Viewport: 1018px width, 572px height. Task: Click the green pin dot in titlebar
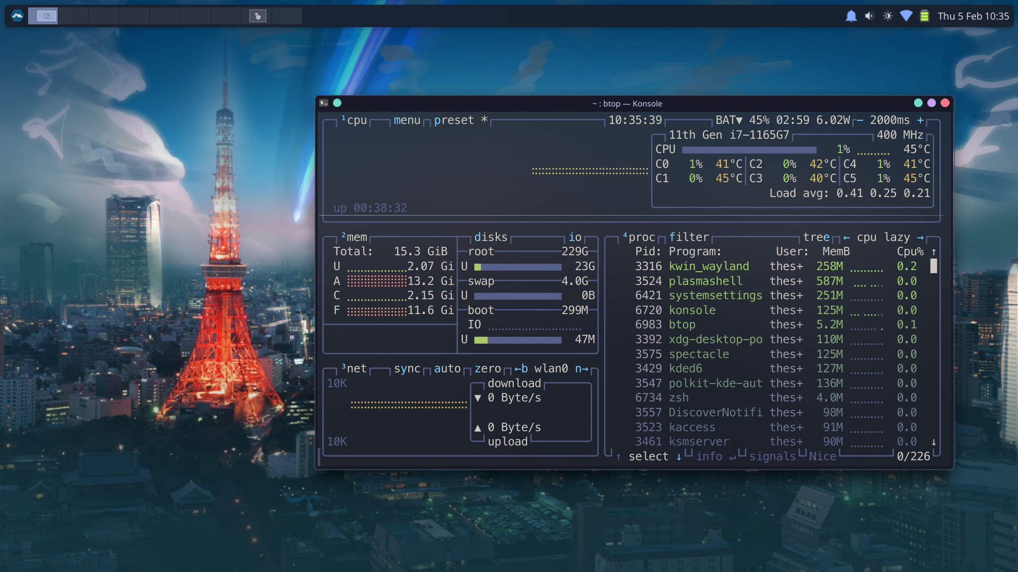(337, 103)
